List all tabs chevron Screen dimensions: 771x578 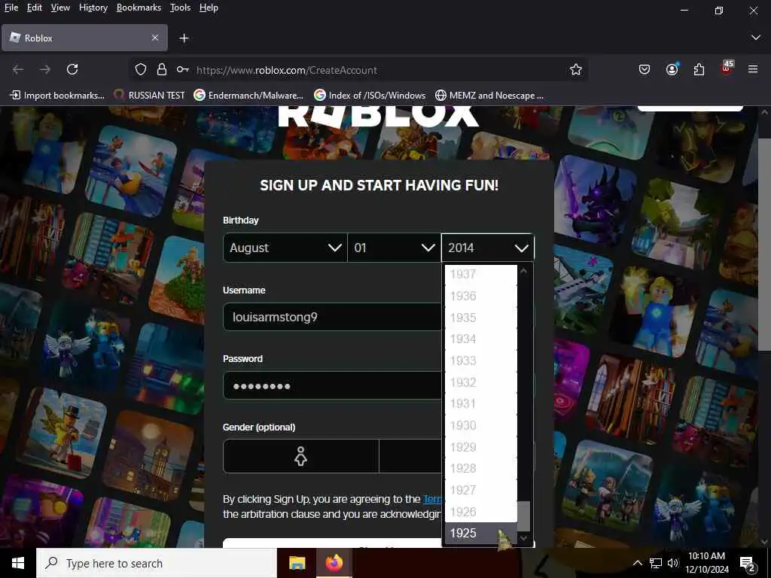click(756, 38)
